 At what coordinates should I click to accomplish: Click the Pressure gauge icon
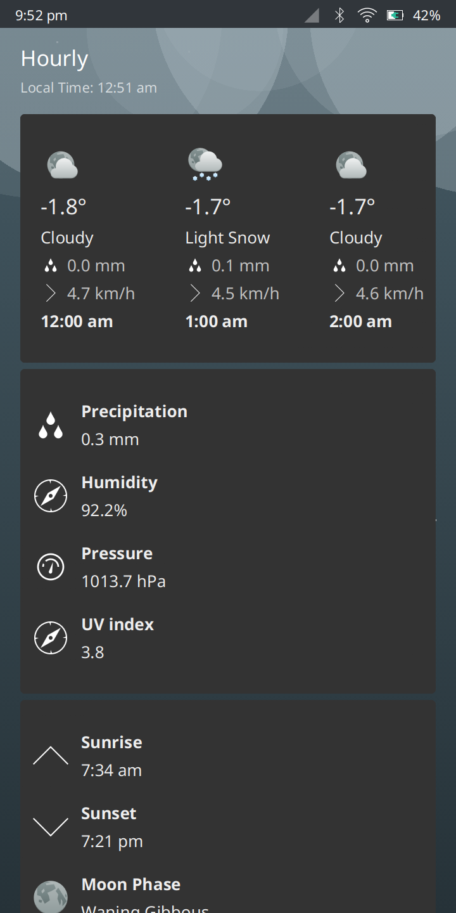click(51, 567)
